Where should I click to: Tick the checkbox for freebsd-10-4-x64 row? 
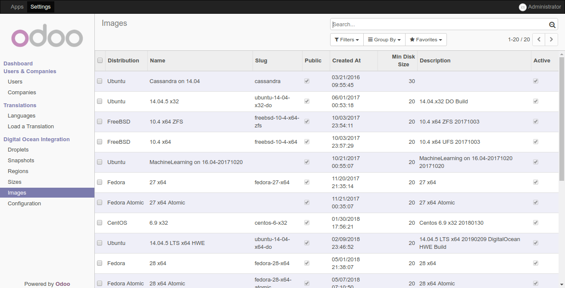coord(100,142)
